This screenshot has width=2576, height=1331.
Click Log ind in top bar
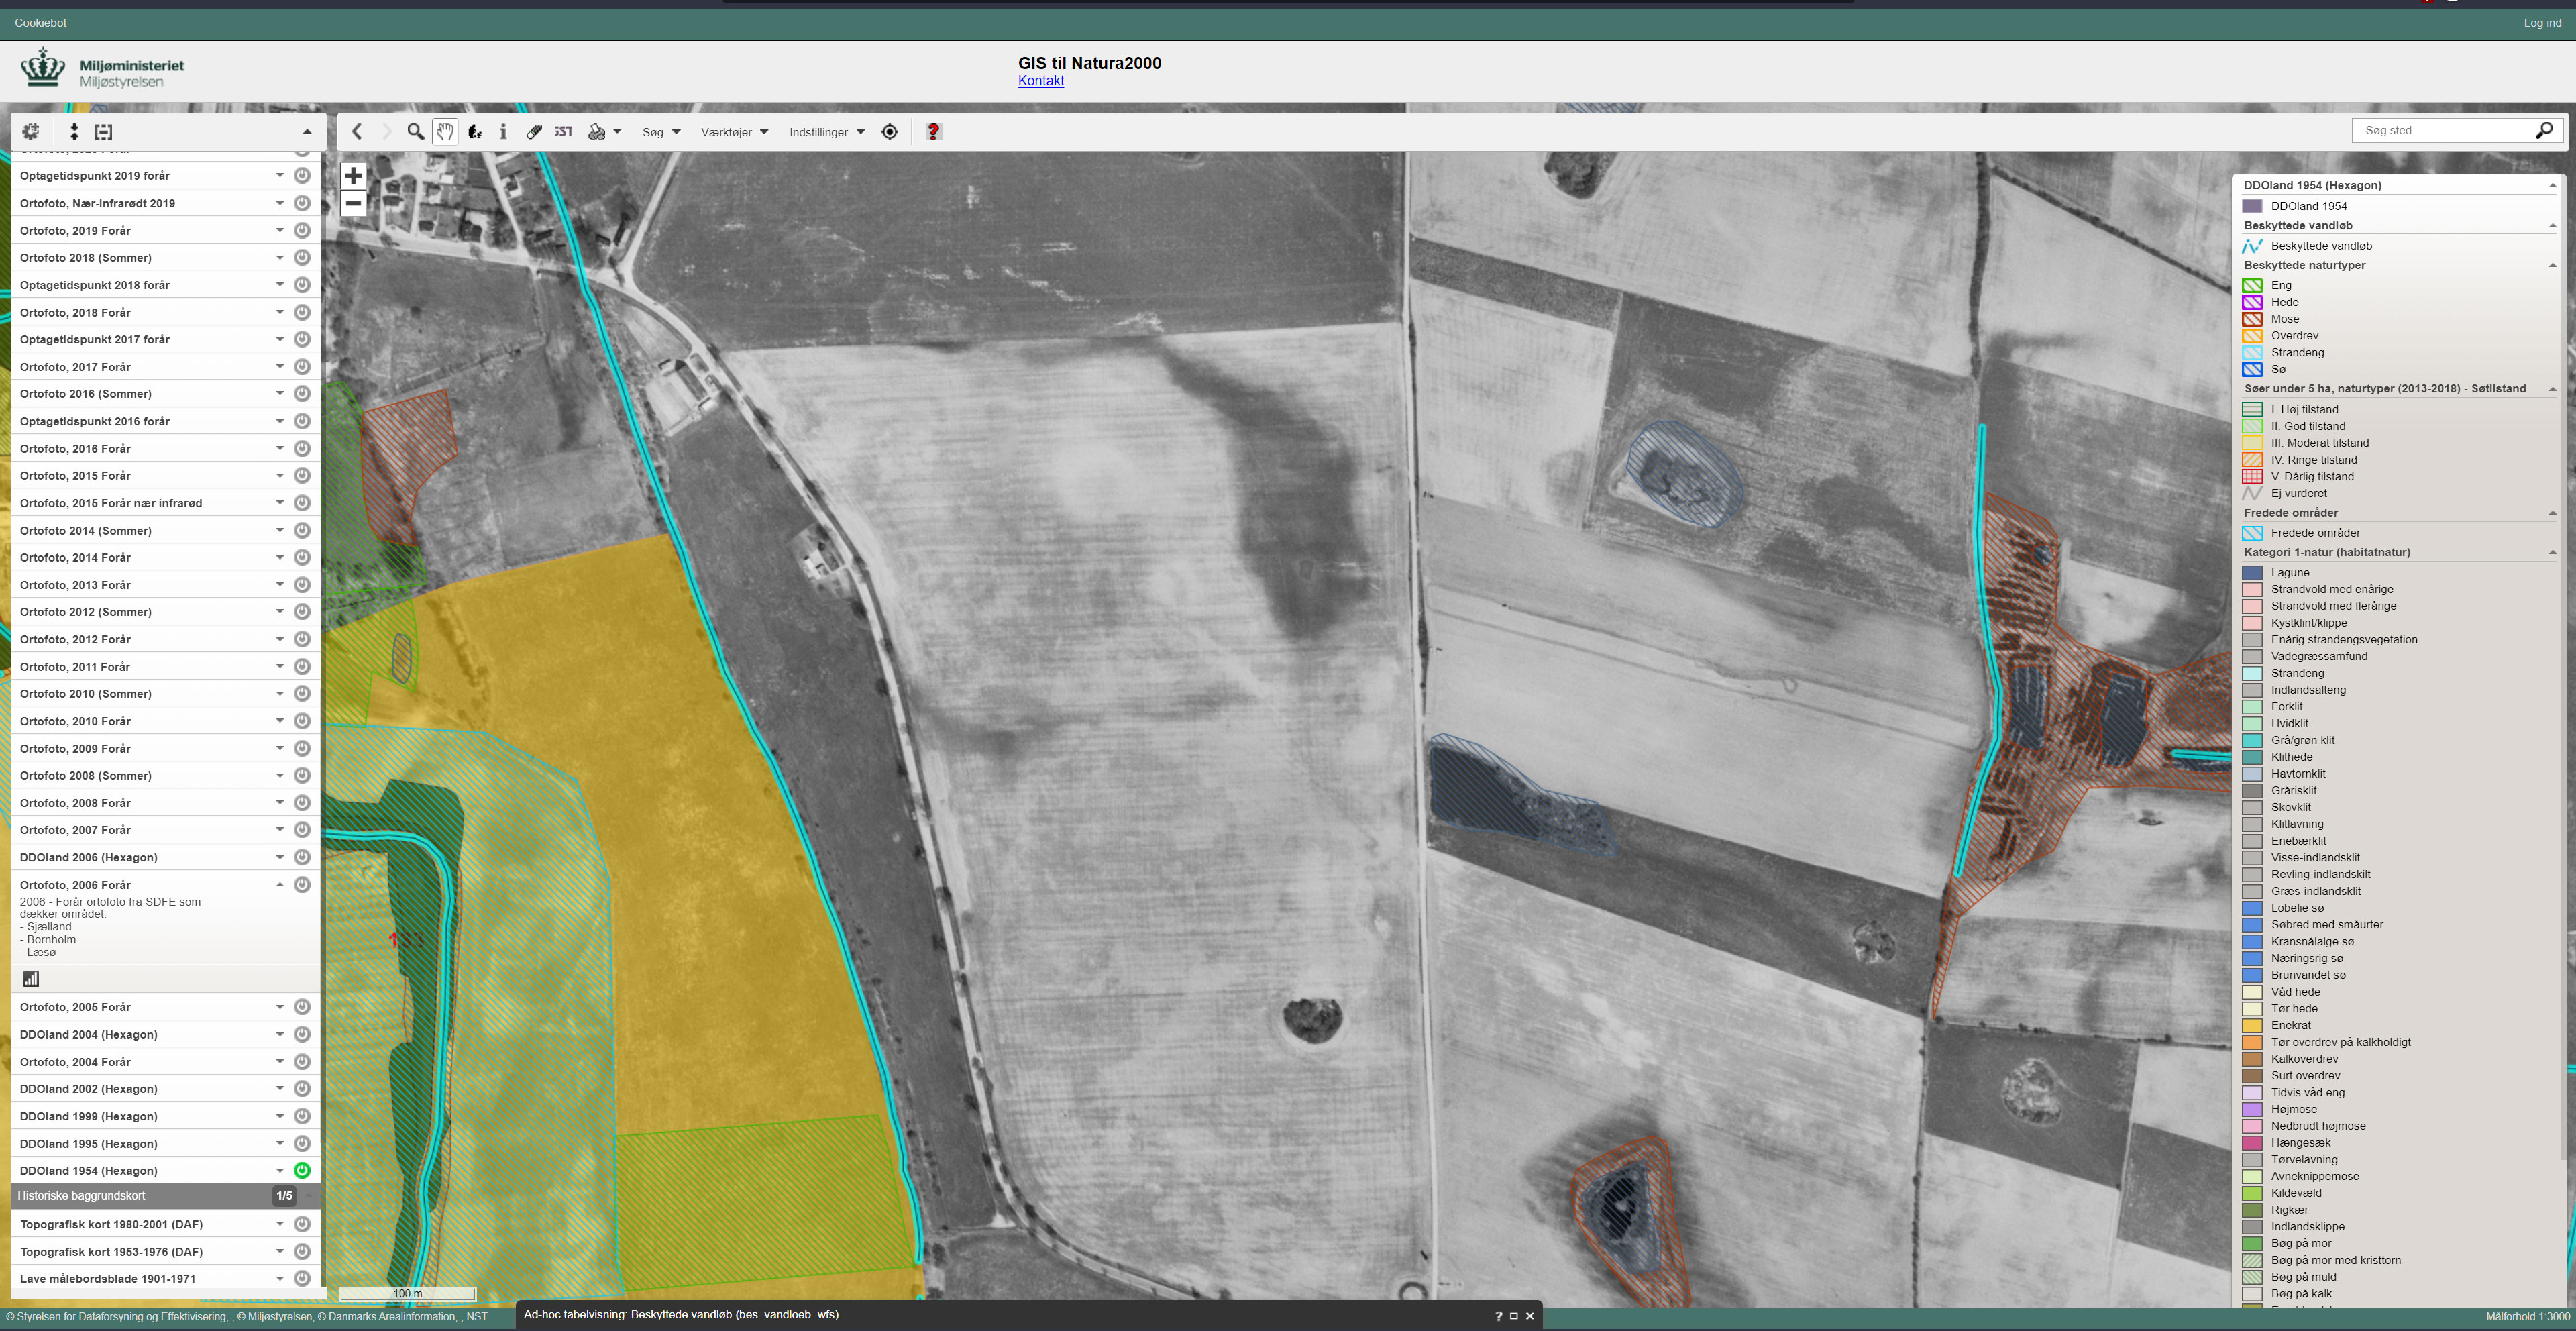point(2542,23)
